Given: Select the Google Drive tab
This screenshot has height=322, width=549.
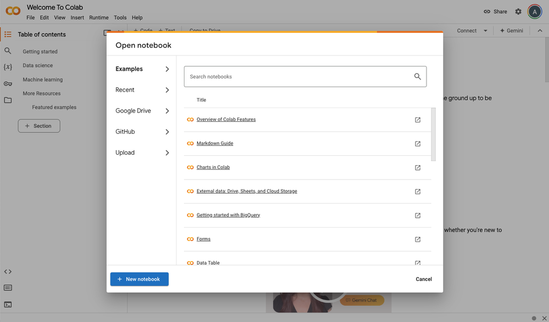Looking at the screenshot, I should coord(142,111).
